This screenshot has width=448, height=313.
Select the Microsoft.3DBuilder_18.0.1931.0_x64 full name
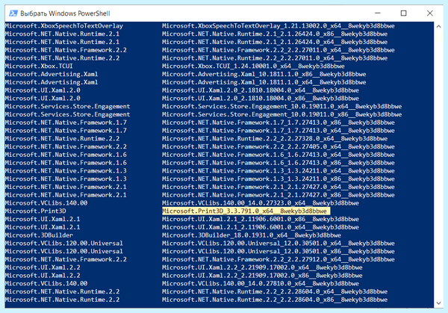tap(252, 235)
